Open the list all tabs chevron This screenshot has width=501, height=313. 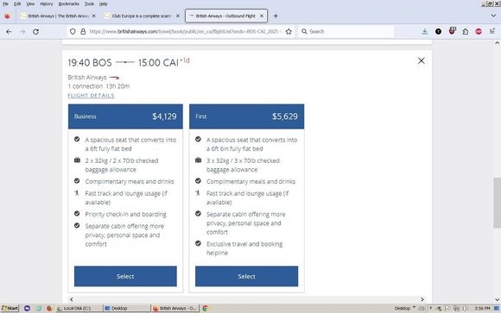(493, 16)
